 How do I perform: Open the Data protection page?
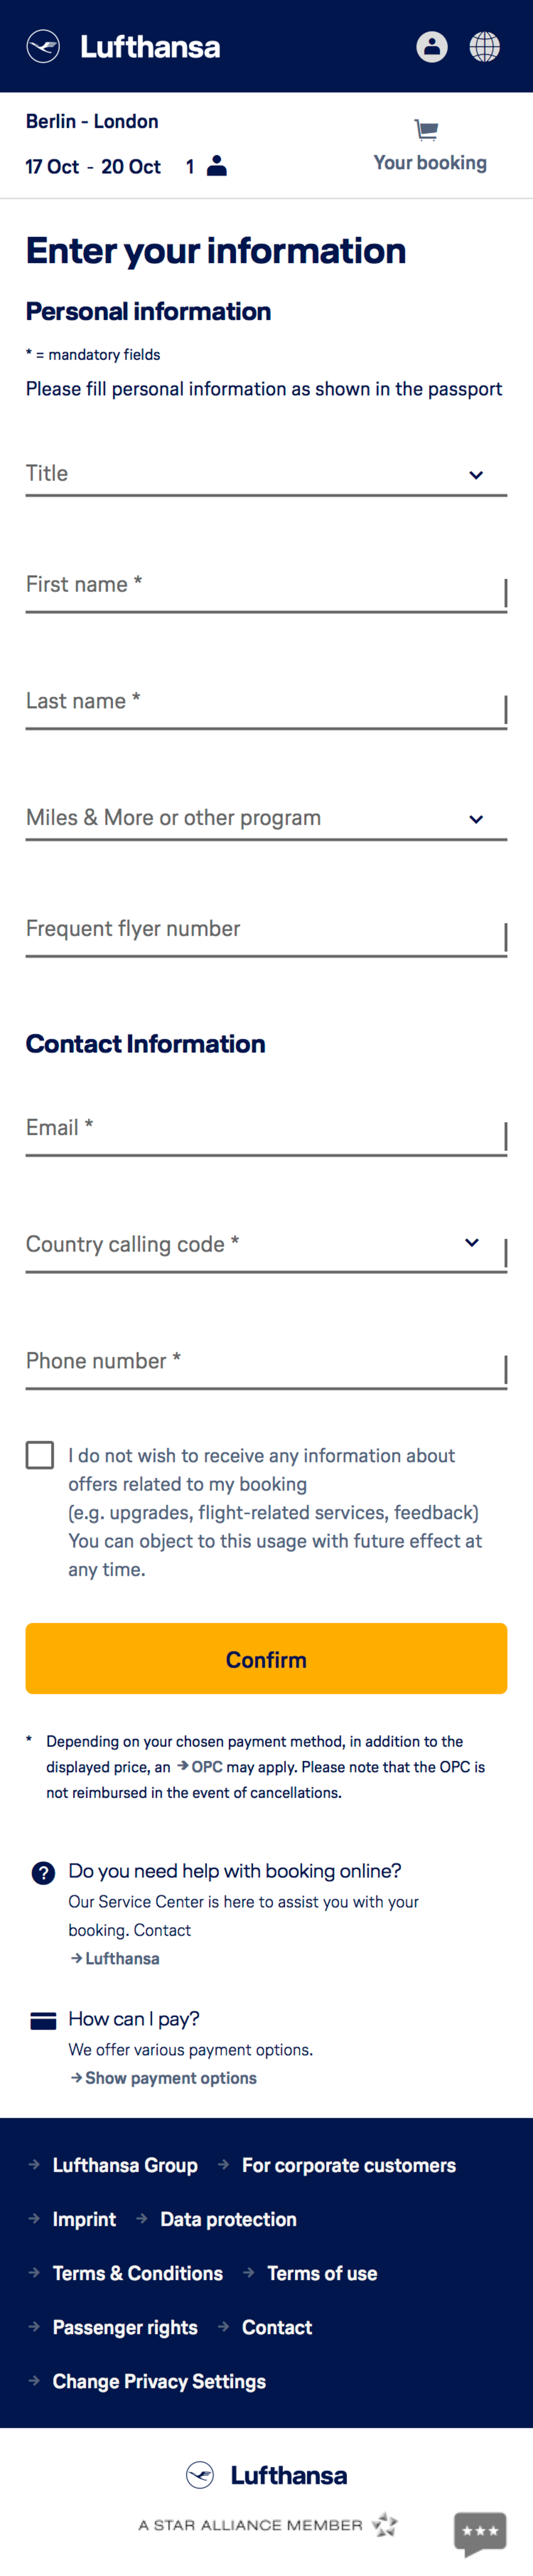tap(228, 2219)
